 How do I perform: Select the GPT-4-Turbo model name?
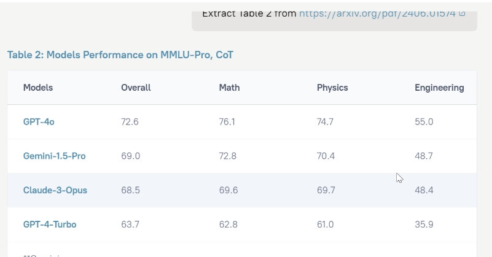click(50, 224)
